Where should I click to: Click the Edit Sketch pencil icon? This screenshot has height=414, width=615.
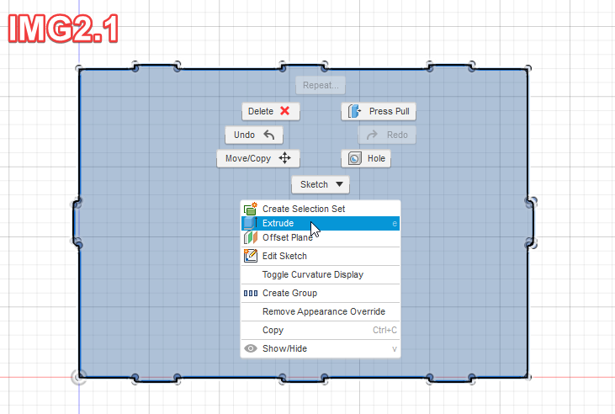click(x=250, y=256)
